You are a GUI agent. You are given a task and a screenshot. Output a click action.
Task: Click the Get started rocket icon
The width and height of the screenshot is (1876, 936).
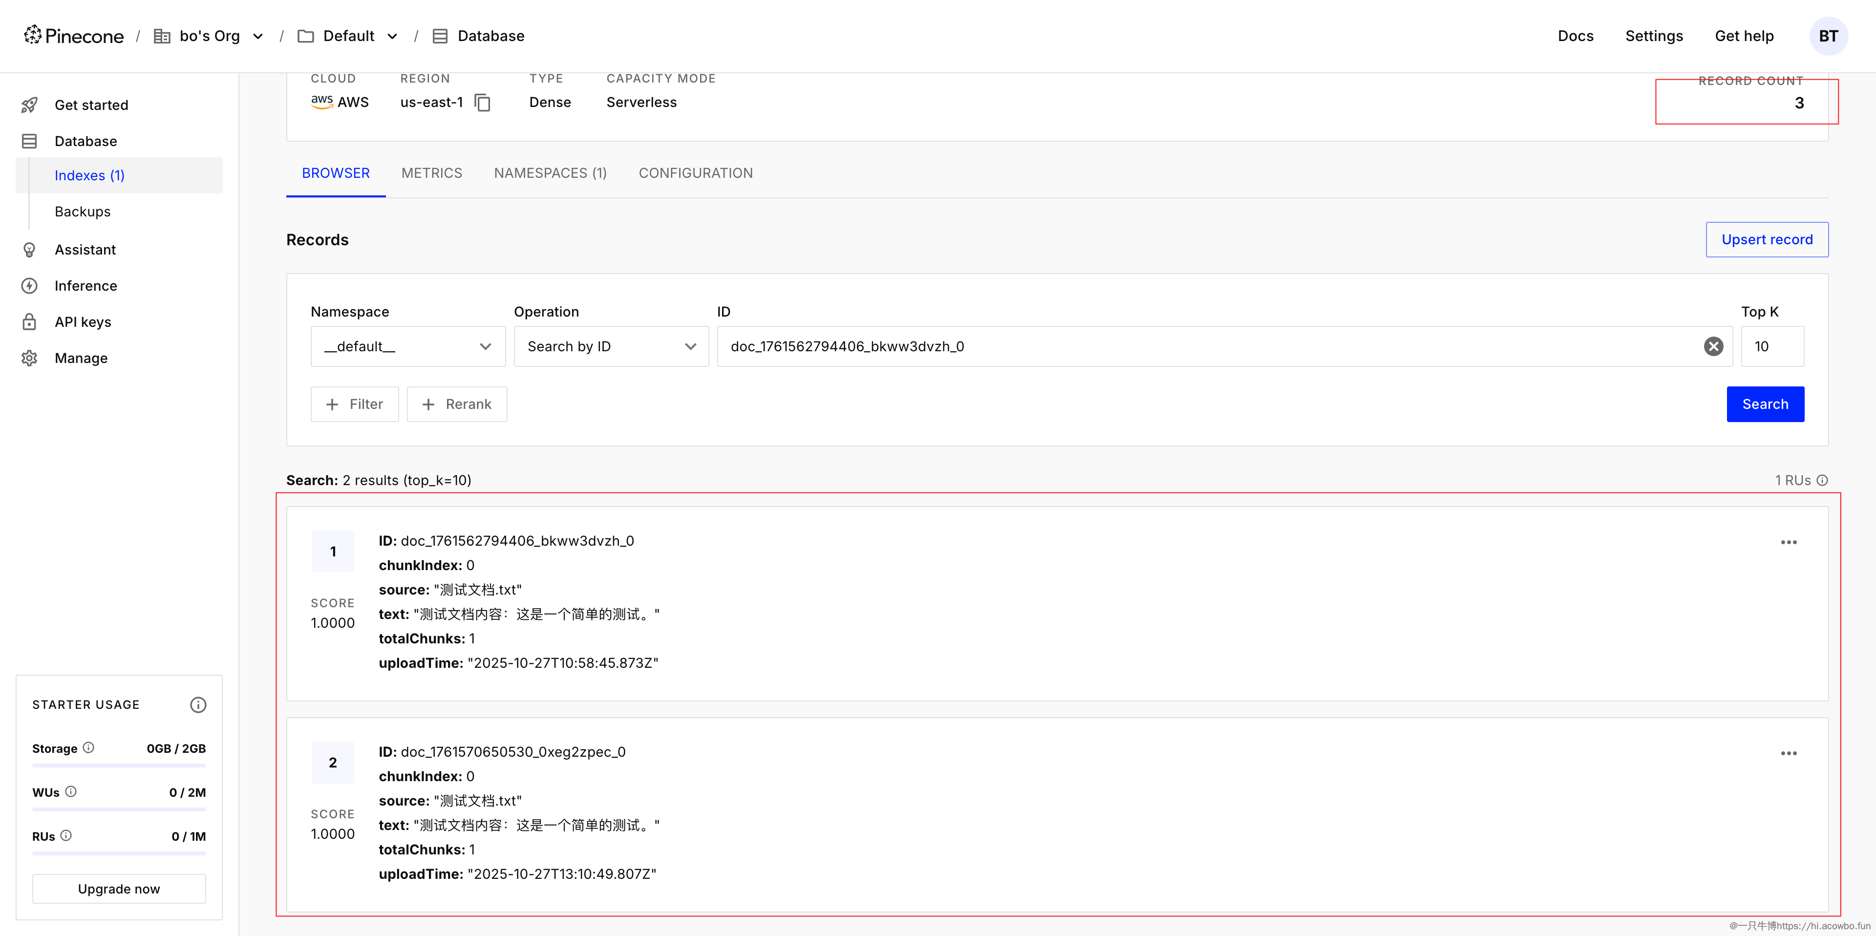29,105
